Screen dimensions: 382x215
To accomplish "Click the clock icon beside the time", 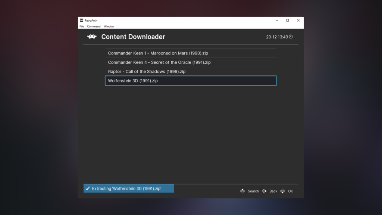I will [x=291, y=37].
